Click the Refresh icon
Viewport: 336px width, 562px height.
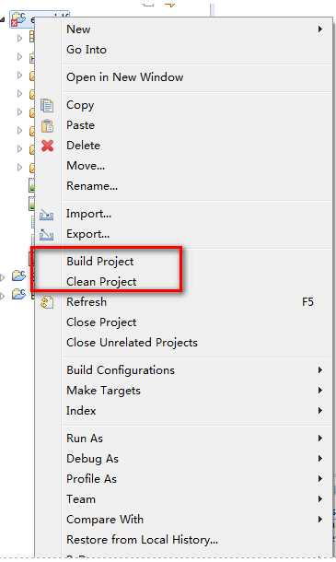(47, 302)
